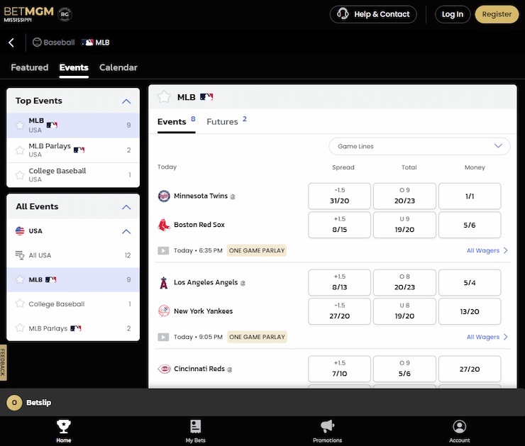Open Promotions megaphone icon
This screenshot has width=525, height=446.
click(x=327, y=426)
